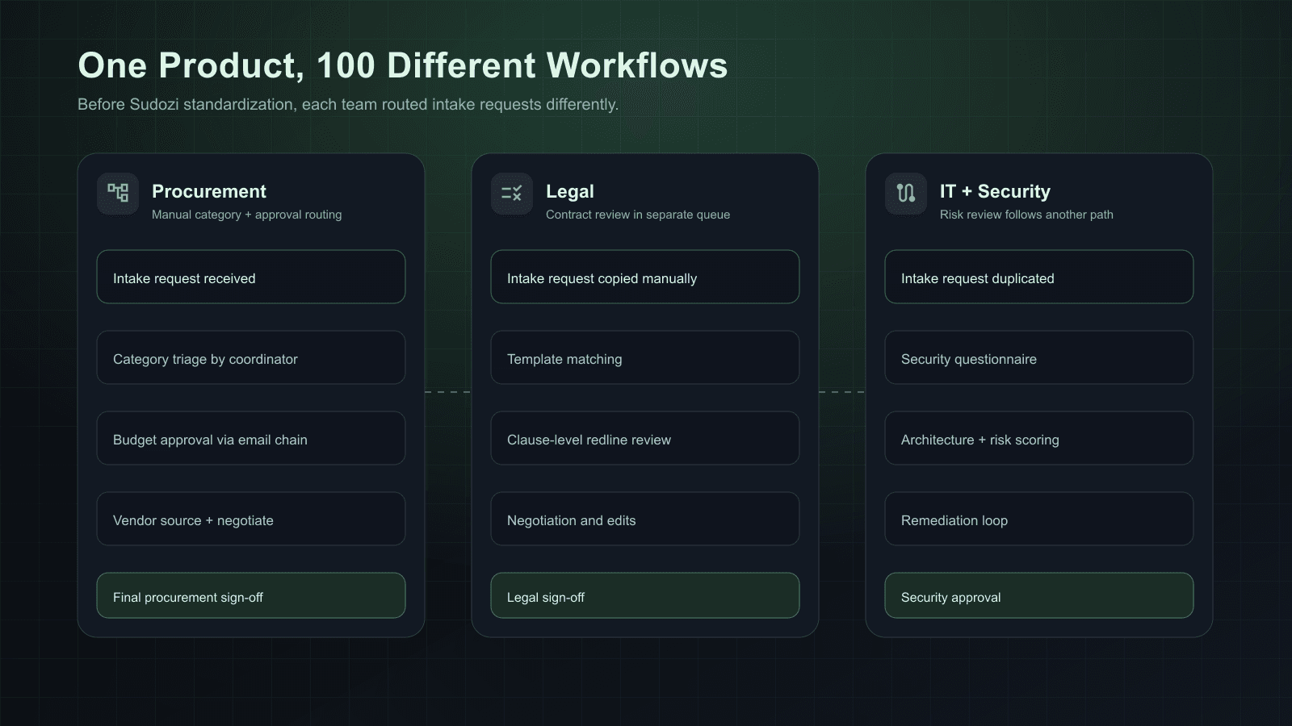Click the "Negotiation and edits" step
The height and width of the screenshot is (726, 1292).
(x=645, y=519)
